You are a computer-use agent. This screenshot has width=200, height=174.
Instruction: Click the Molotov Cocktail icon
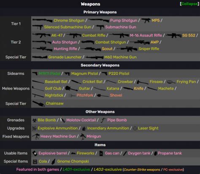click(62, 120)
